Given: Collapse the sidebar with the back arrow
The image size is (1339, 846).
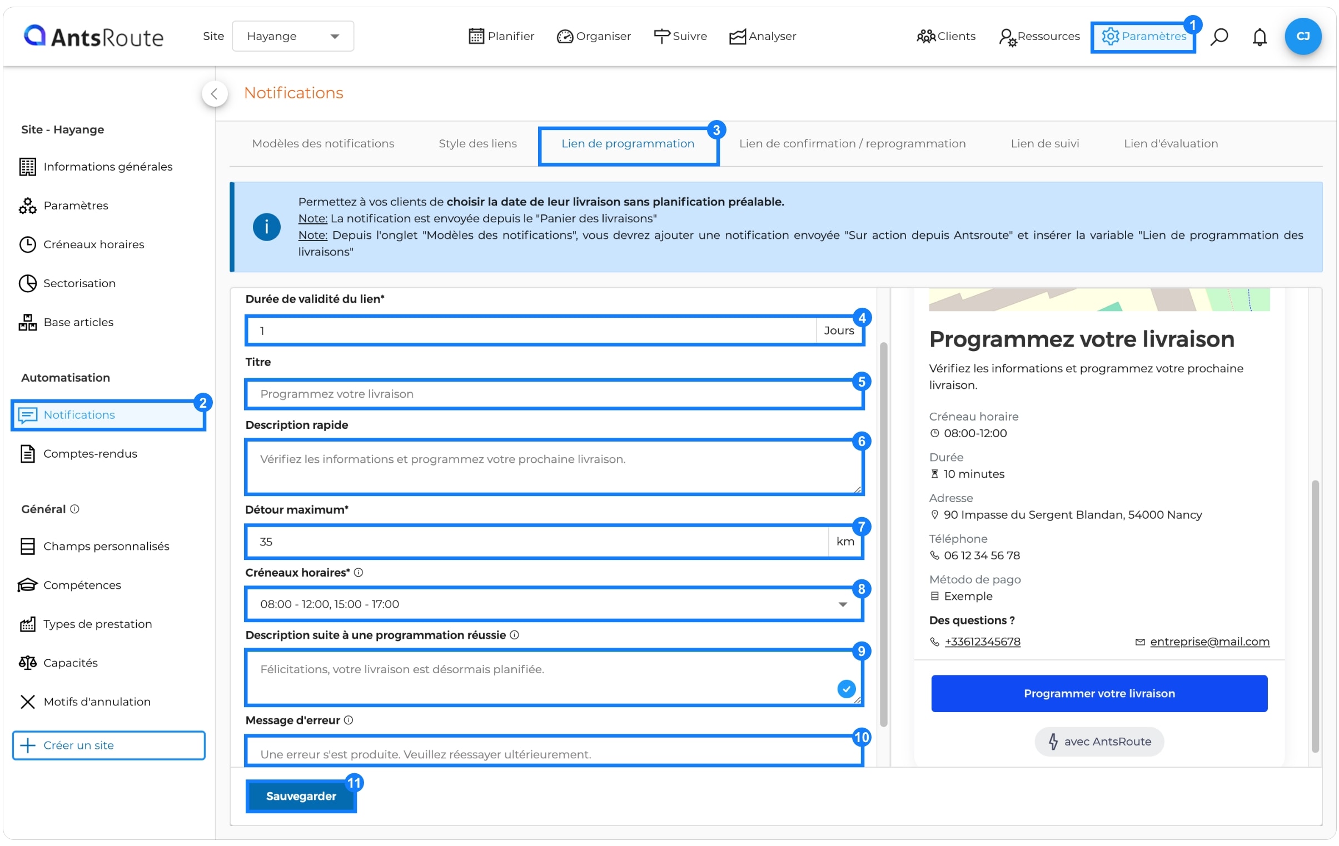Looking at the screenshot, I should tap(215, 93).
